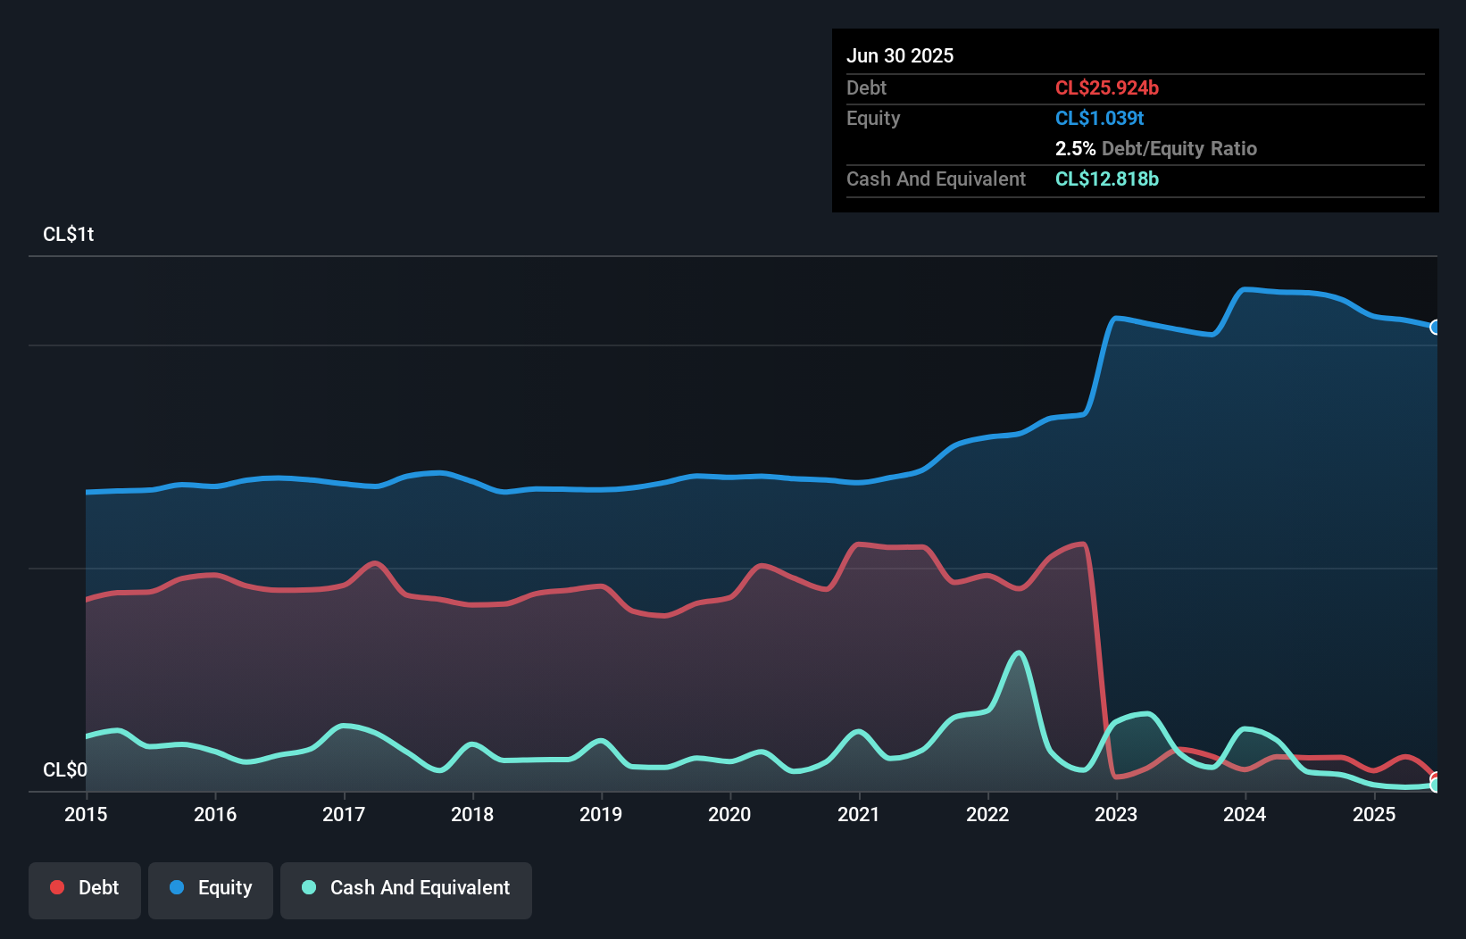
Task: Select the 2023 x-axis label
Action: coord(1116,814)
